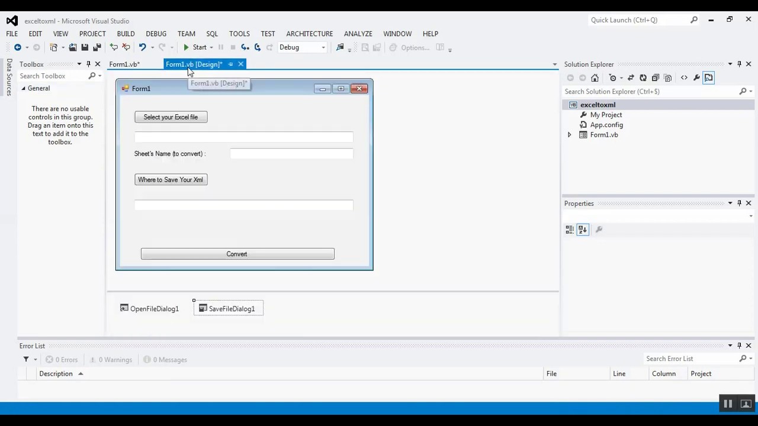This screenshot has width=758, height=426.
Task: Click the Navigate Backward toolbar icon
Action: [18, 47]
